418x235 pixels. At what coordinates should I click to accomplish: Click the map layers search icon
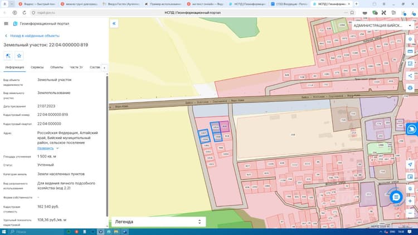(410, 189)
